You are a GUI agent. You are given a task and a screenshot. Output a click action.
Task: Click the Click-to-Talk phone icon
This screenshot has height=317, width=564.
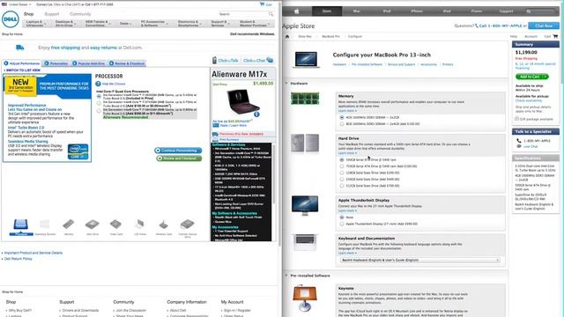pos(214,60)
